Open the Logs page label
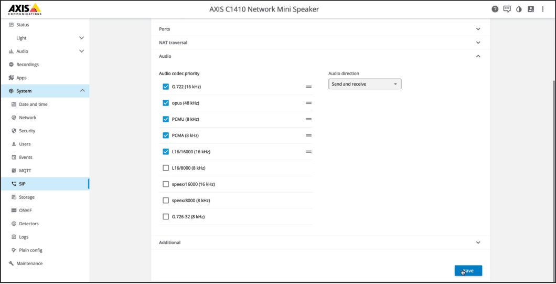The height and width of the screenshot is (284, 556). tap(24, 237)
